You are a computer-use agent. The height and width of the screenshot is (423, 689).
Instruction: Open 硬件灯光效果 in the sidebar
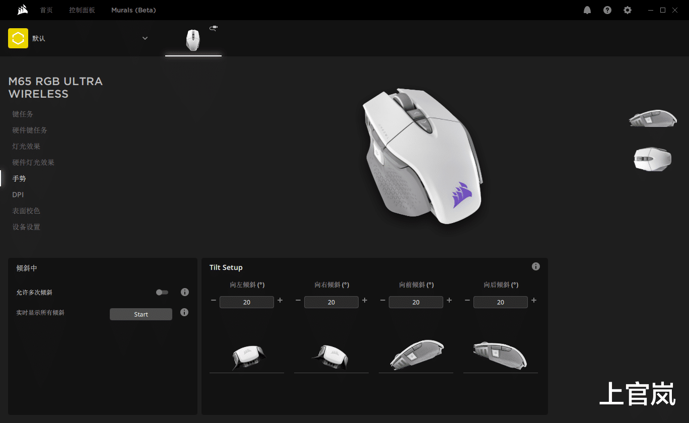click(x=33, y=163)
